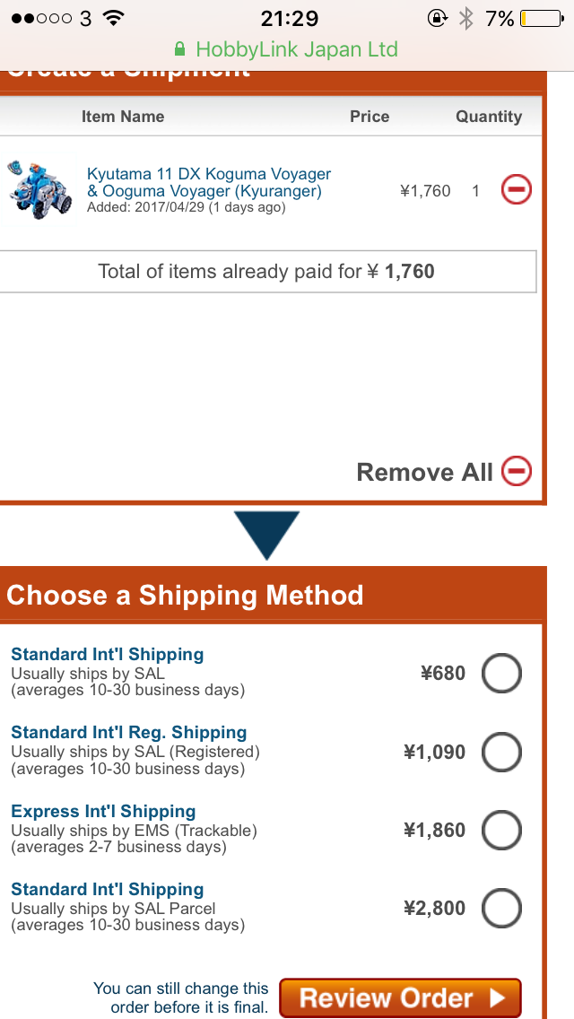The width and height of the screenshot is (574, 1019).
Task: Tap the Remove All text
Action: pyautogui.click(x=424, y=472)
